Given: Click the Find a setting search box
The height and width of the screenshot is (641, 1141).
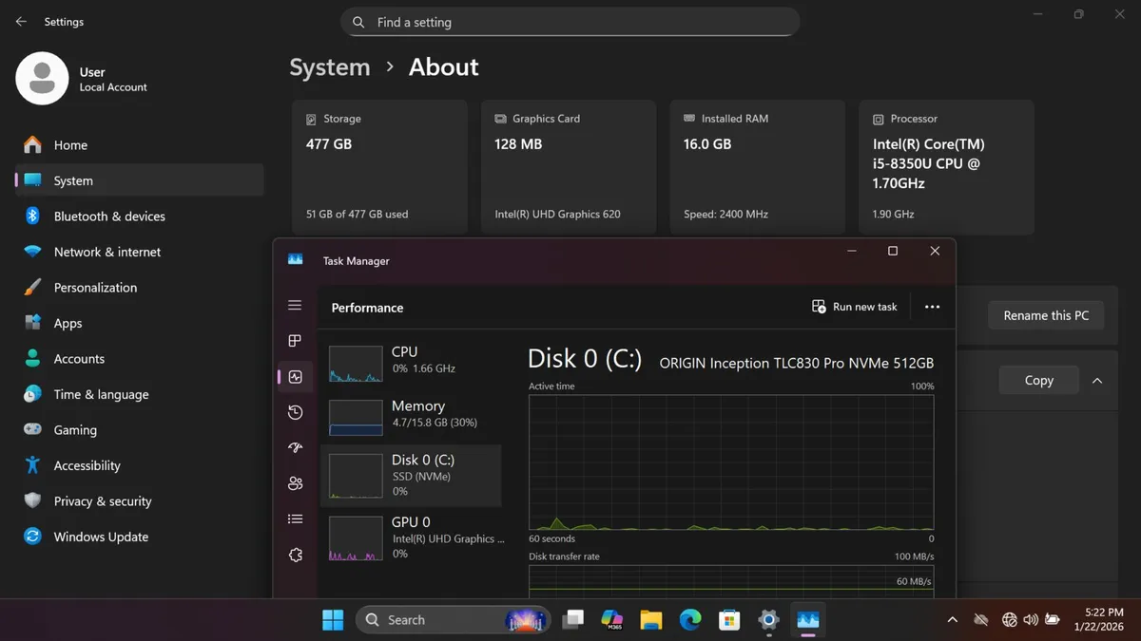Looking at the screenshot, I should point(570,22).
